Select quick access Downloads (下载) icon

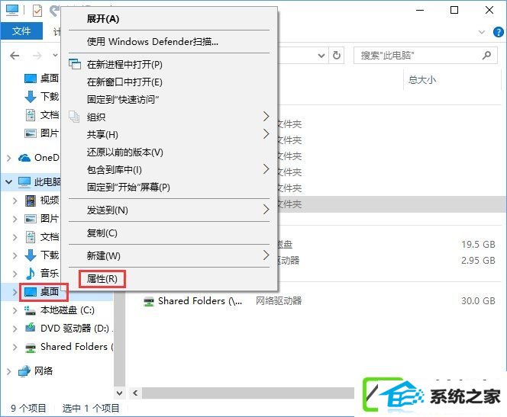(31, 97)
